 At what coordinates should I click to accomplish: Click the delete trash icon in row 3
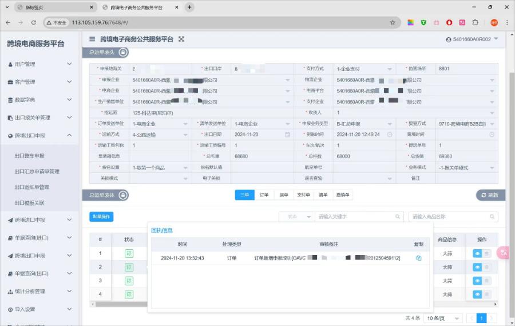click(x=487, y=281)
